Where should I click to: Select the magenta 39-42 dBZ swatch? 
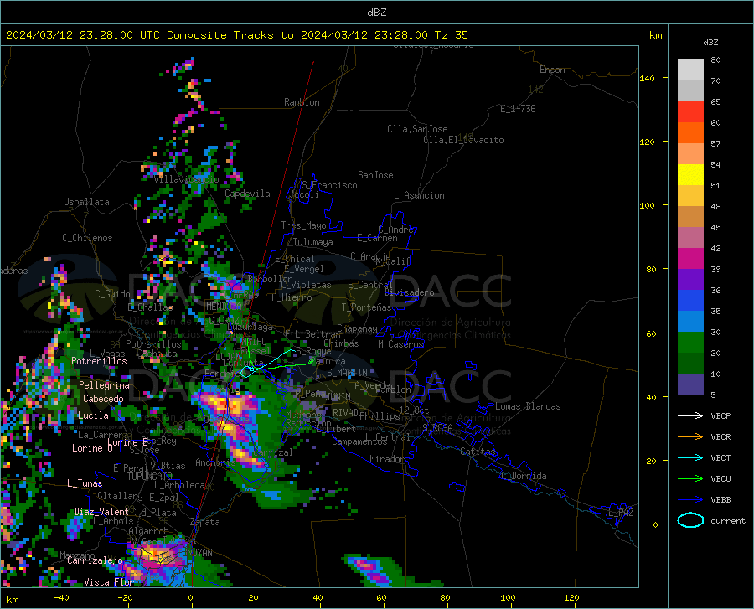pos(690,259)
